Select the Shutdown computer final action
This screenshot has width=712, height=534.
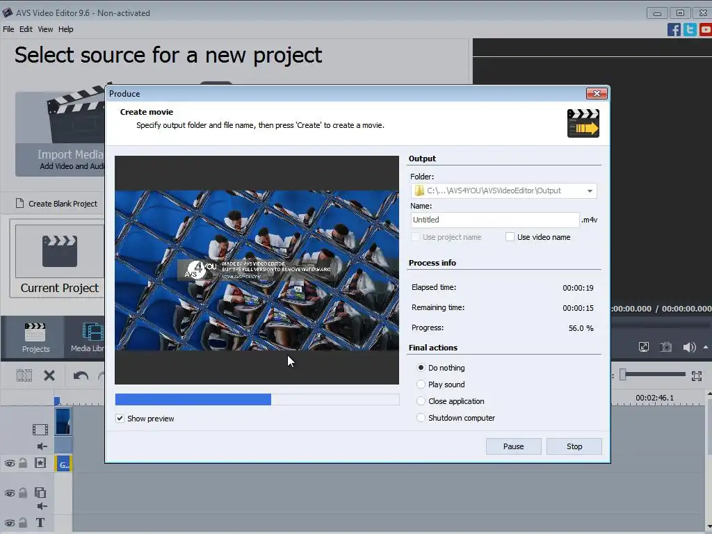click(421, 417)
